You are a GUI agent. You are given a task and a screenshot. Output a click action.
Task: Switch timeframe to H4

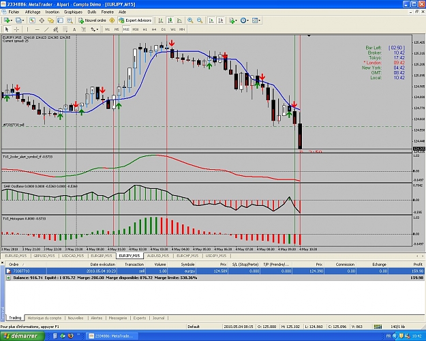coord(154,29)
